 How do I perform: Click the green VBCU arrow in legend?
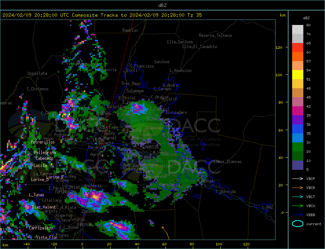tap(298, 206)
